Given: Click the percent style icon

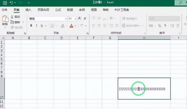Looking at the screenshot, I should click(x=160, y=26).
